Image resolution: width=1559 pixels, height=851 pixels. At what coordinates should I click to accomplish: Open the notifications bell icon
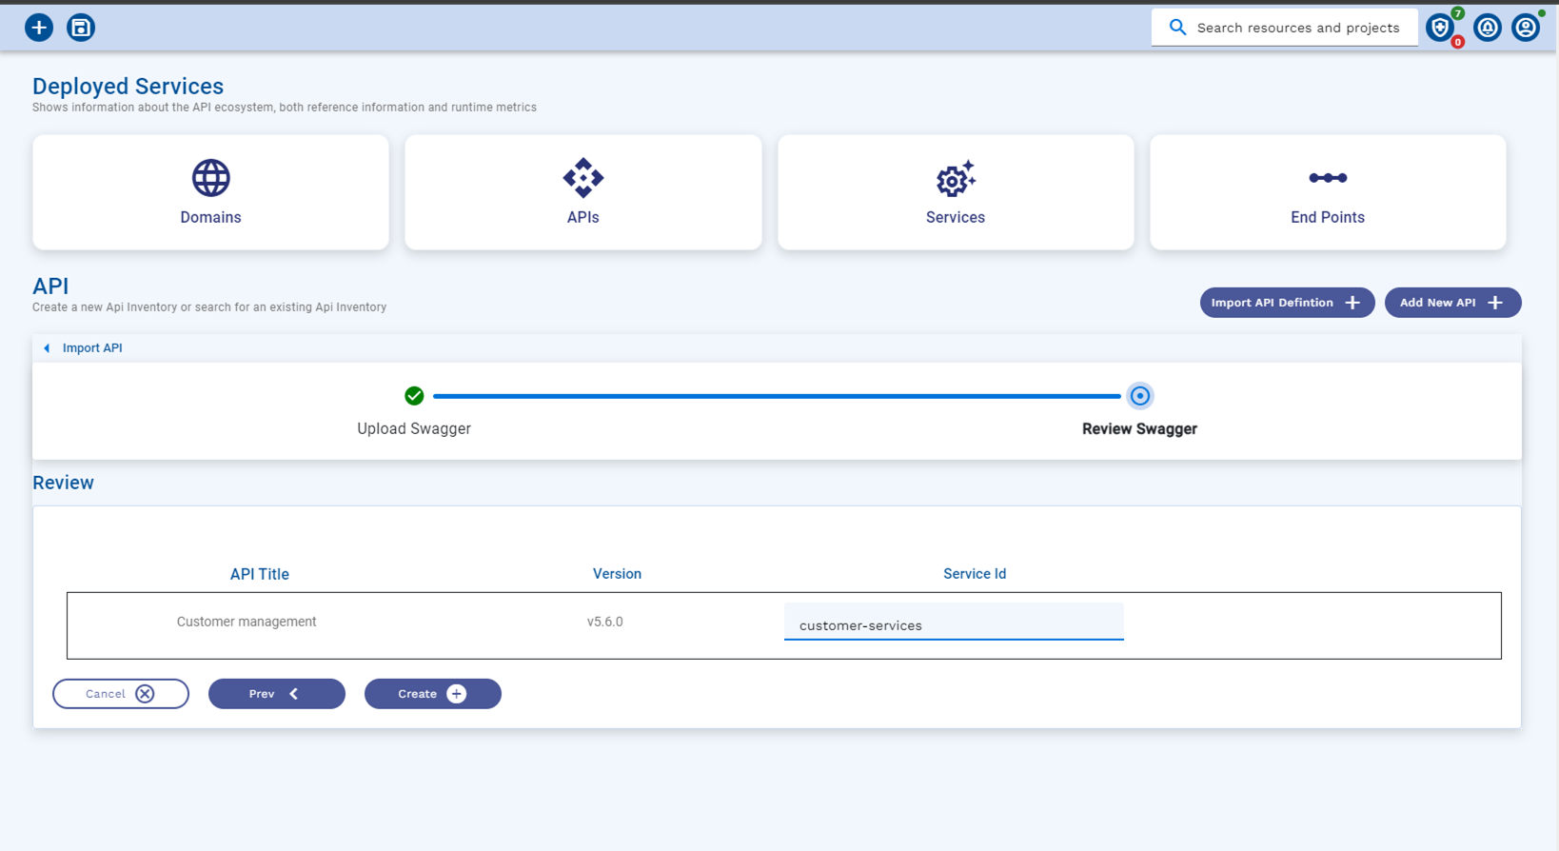(1488, 28)
